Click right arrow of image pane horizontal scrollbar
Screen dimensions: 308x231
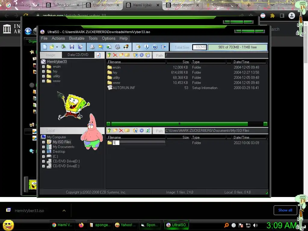[265, 124]
